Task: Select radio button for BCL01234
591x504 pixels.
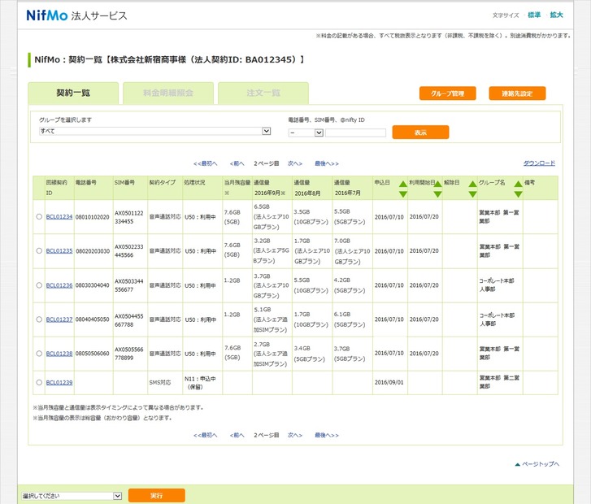Action: coord(39,217)
